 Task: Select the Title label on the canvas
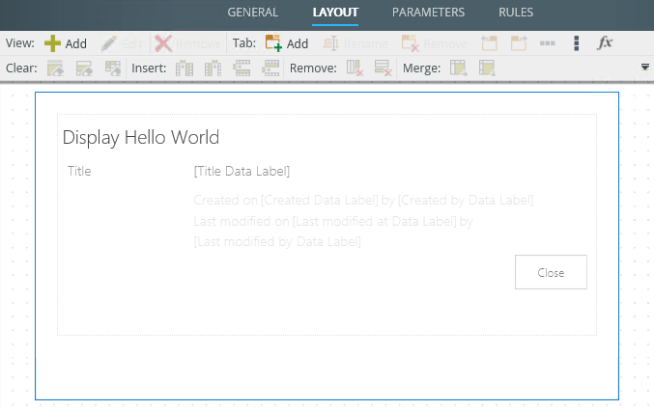[x=79, y=171]
